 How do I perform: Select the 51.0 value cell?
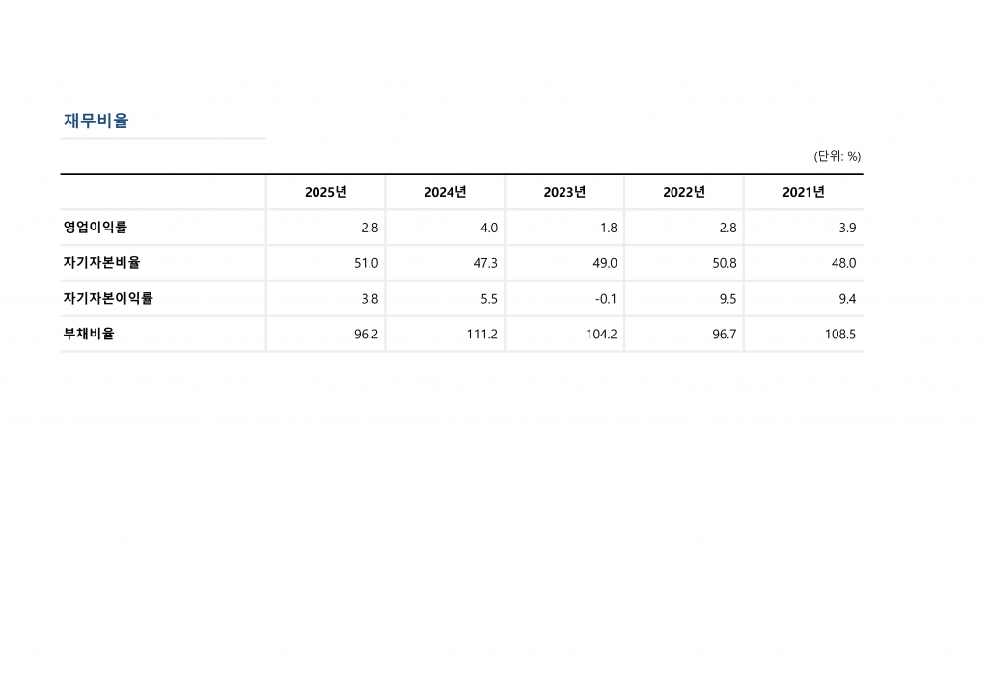click(x=367, y=262)
